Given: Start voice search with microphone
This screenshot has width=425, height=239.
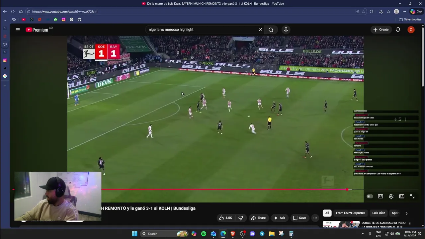Looking at the screenshot, I should 286,30.
